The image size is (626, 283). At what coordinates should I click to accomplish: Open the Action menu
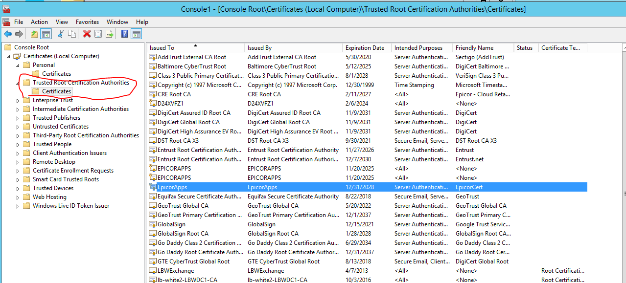tap(39, 22)
